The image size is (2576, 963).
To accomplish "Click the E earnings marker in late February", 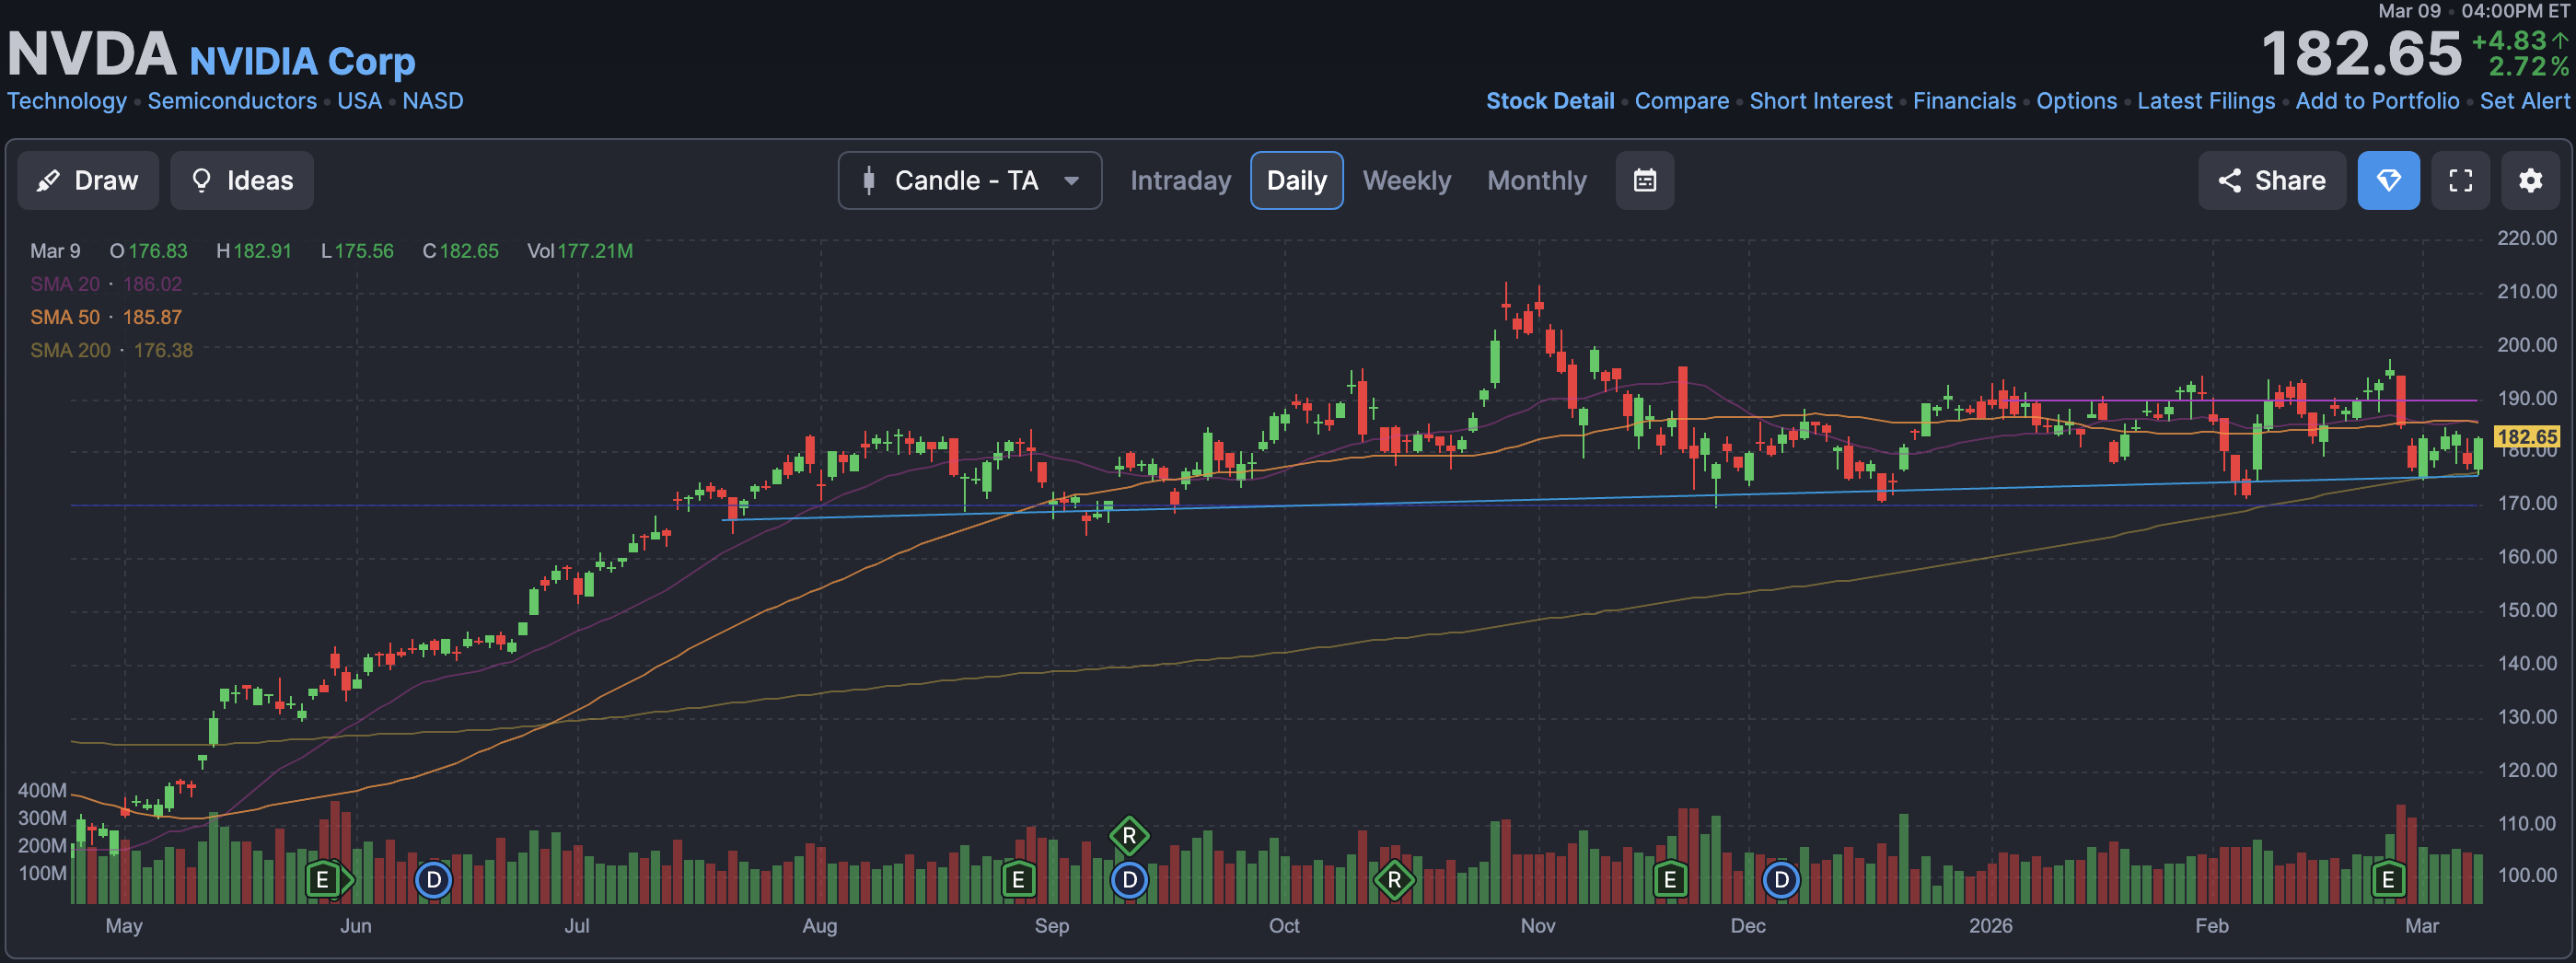I will 2388,880.
